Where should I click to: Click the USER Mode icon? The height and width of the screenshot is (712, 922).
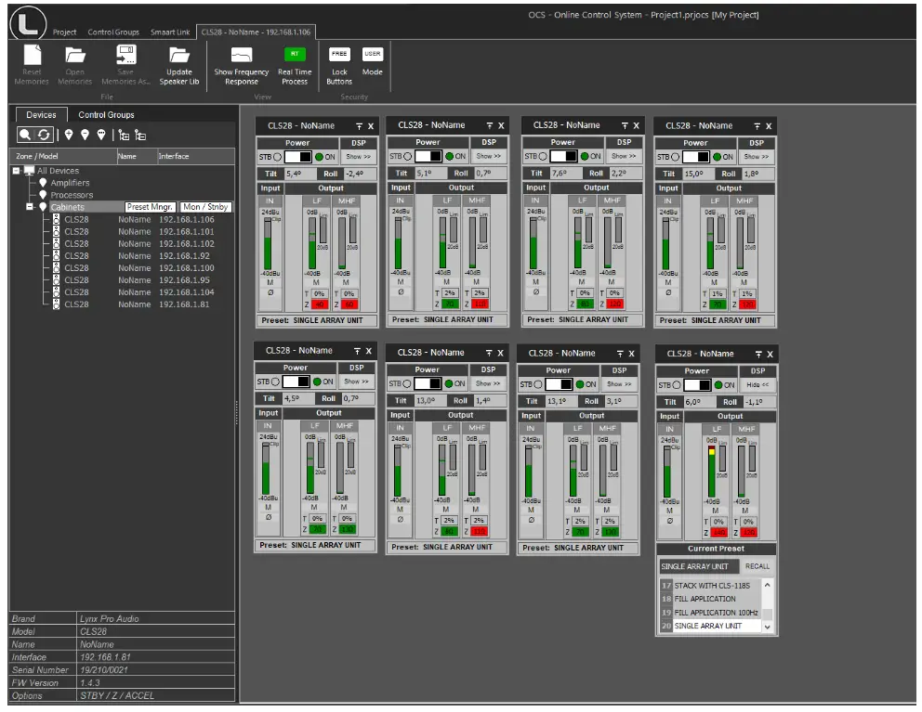372,55
